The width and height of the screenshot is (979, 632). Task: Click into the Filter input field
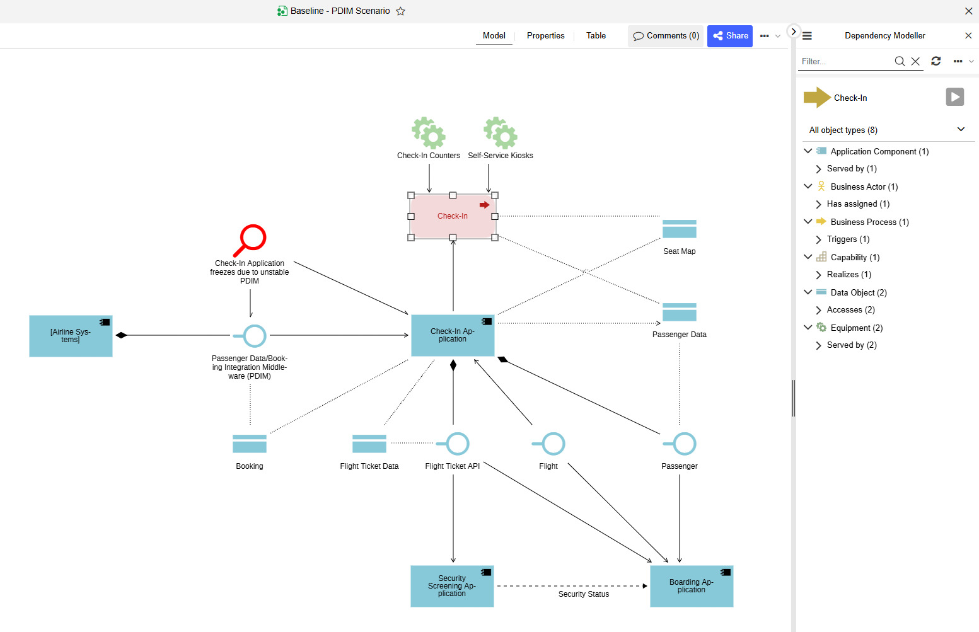pyautogui.click(x=845, y=61)
